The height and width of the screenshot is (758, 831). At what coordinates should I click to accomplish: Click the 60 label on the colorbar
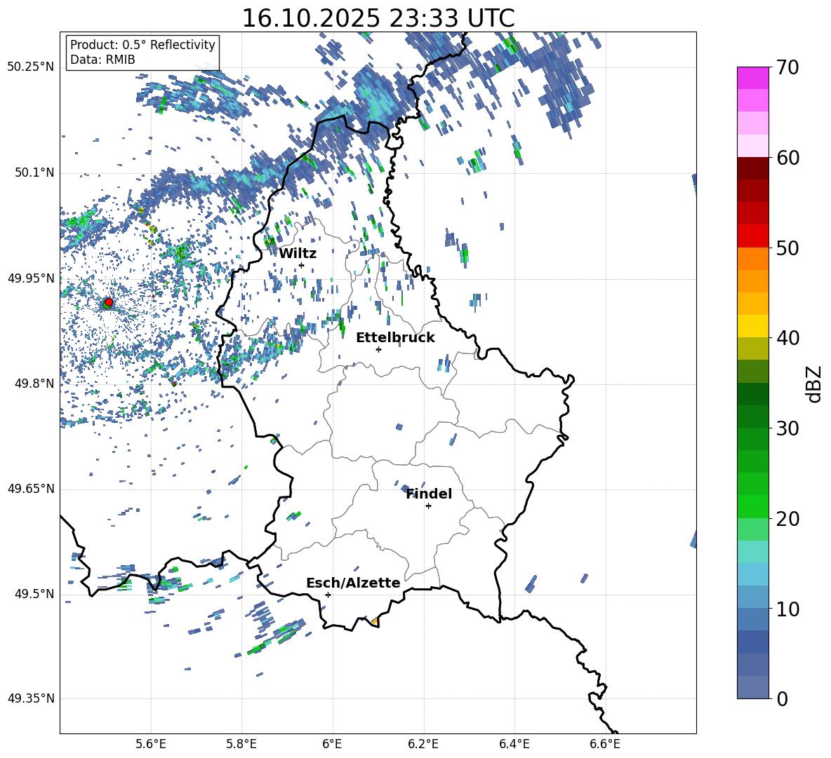click(787, 158)
